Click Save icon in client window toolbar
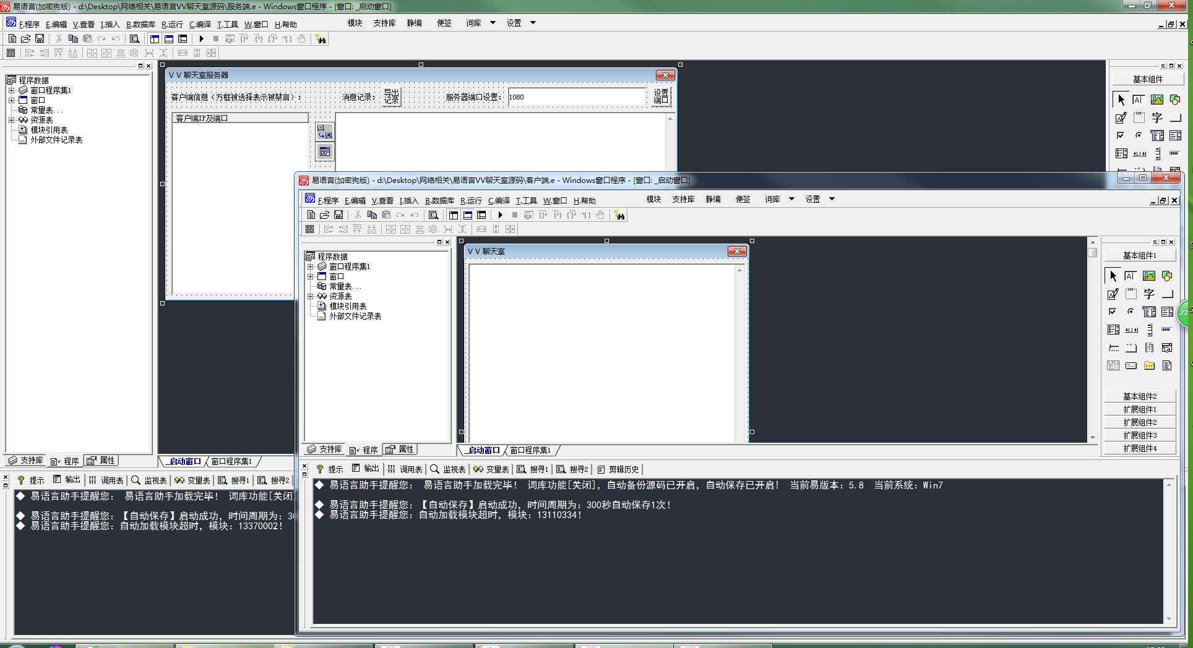This screenshot has height=648, width=1193. pos(338,215)
